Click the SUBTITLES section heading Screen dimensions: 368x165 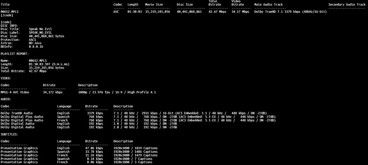(x=9, y=134)
